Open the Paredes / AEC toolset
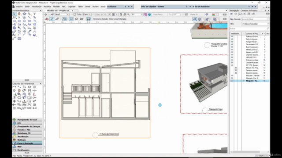 click(x=27, y=130)
